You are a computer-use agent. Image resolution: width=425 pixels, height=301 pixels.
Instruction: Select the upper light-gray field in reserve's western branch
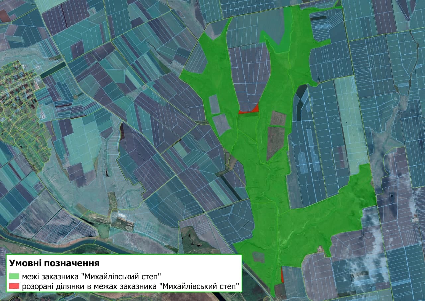coord(214,104)
